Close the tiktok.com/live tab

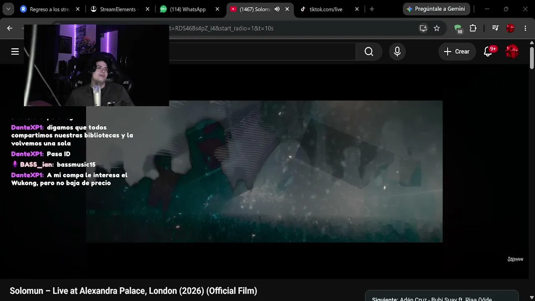click(x=357, y=9)
